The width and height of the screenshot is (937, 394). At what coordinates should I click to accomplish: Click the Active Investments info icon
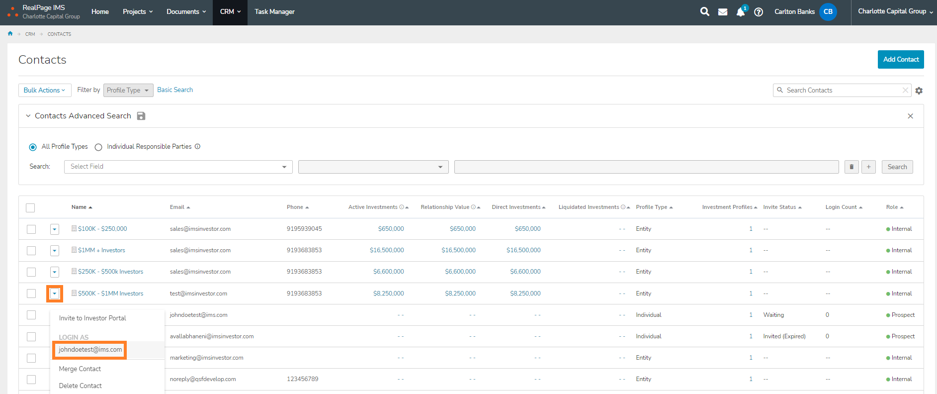401,207
